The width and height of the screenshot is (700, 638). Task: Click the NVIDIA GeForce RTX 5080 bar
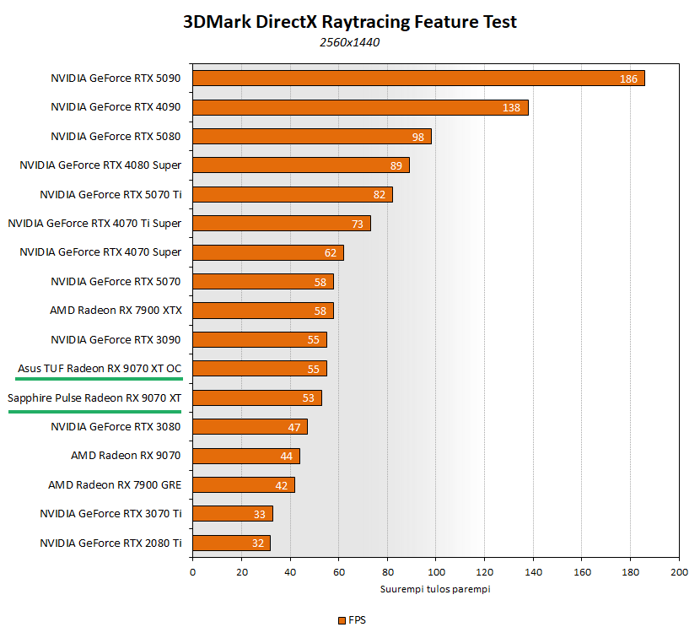(311, 137)
